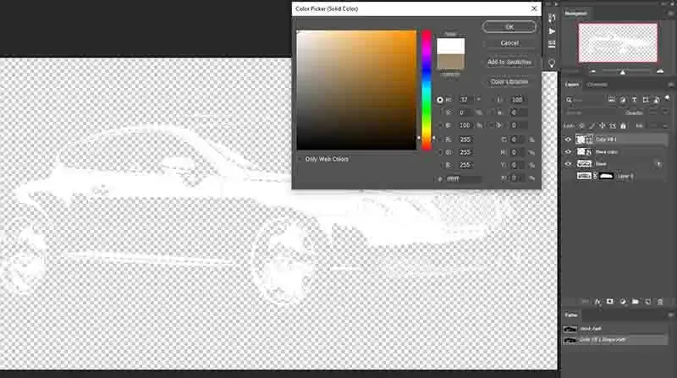Hide the second layer using its eye icon

(568, 152)
